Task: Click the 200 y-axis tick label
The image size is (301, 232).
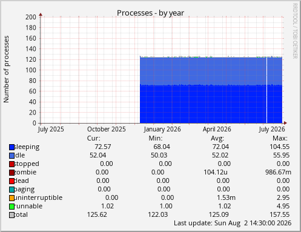Action: (31, 17)
